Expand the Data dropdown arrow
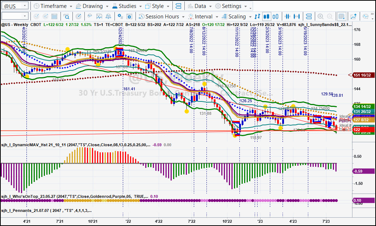The height and width of the screenshot is (226, 376). pyautogui.click(x=210, y=6)
